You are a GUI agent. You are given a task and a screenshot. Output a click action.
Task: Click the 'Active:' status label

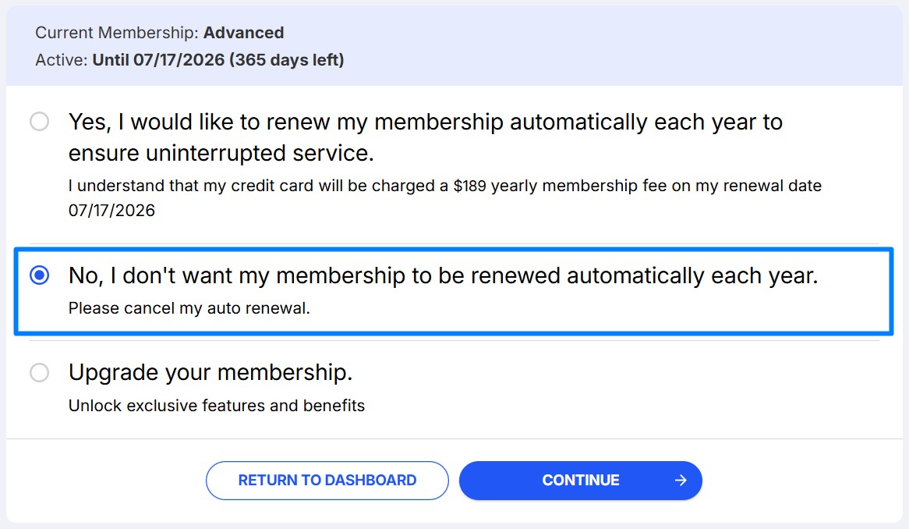[62, 60]
